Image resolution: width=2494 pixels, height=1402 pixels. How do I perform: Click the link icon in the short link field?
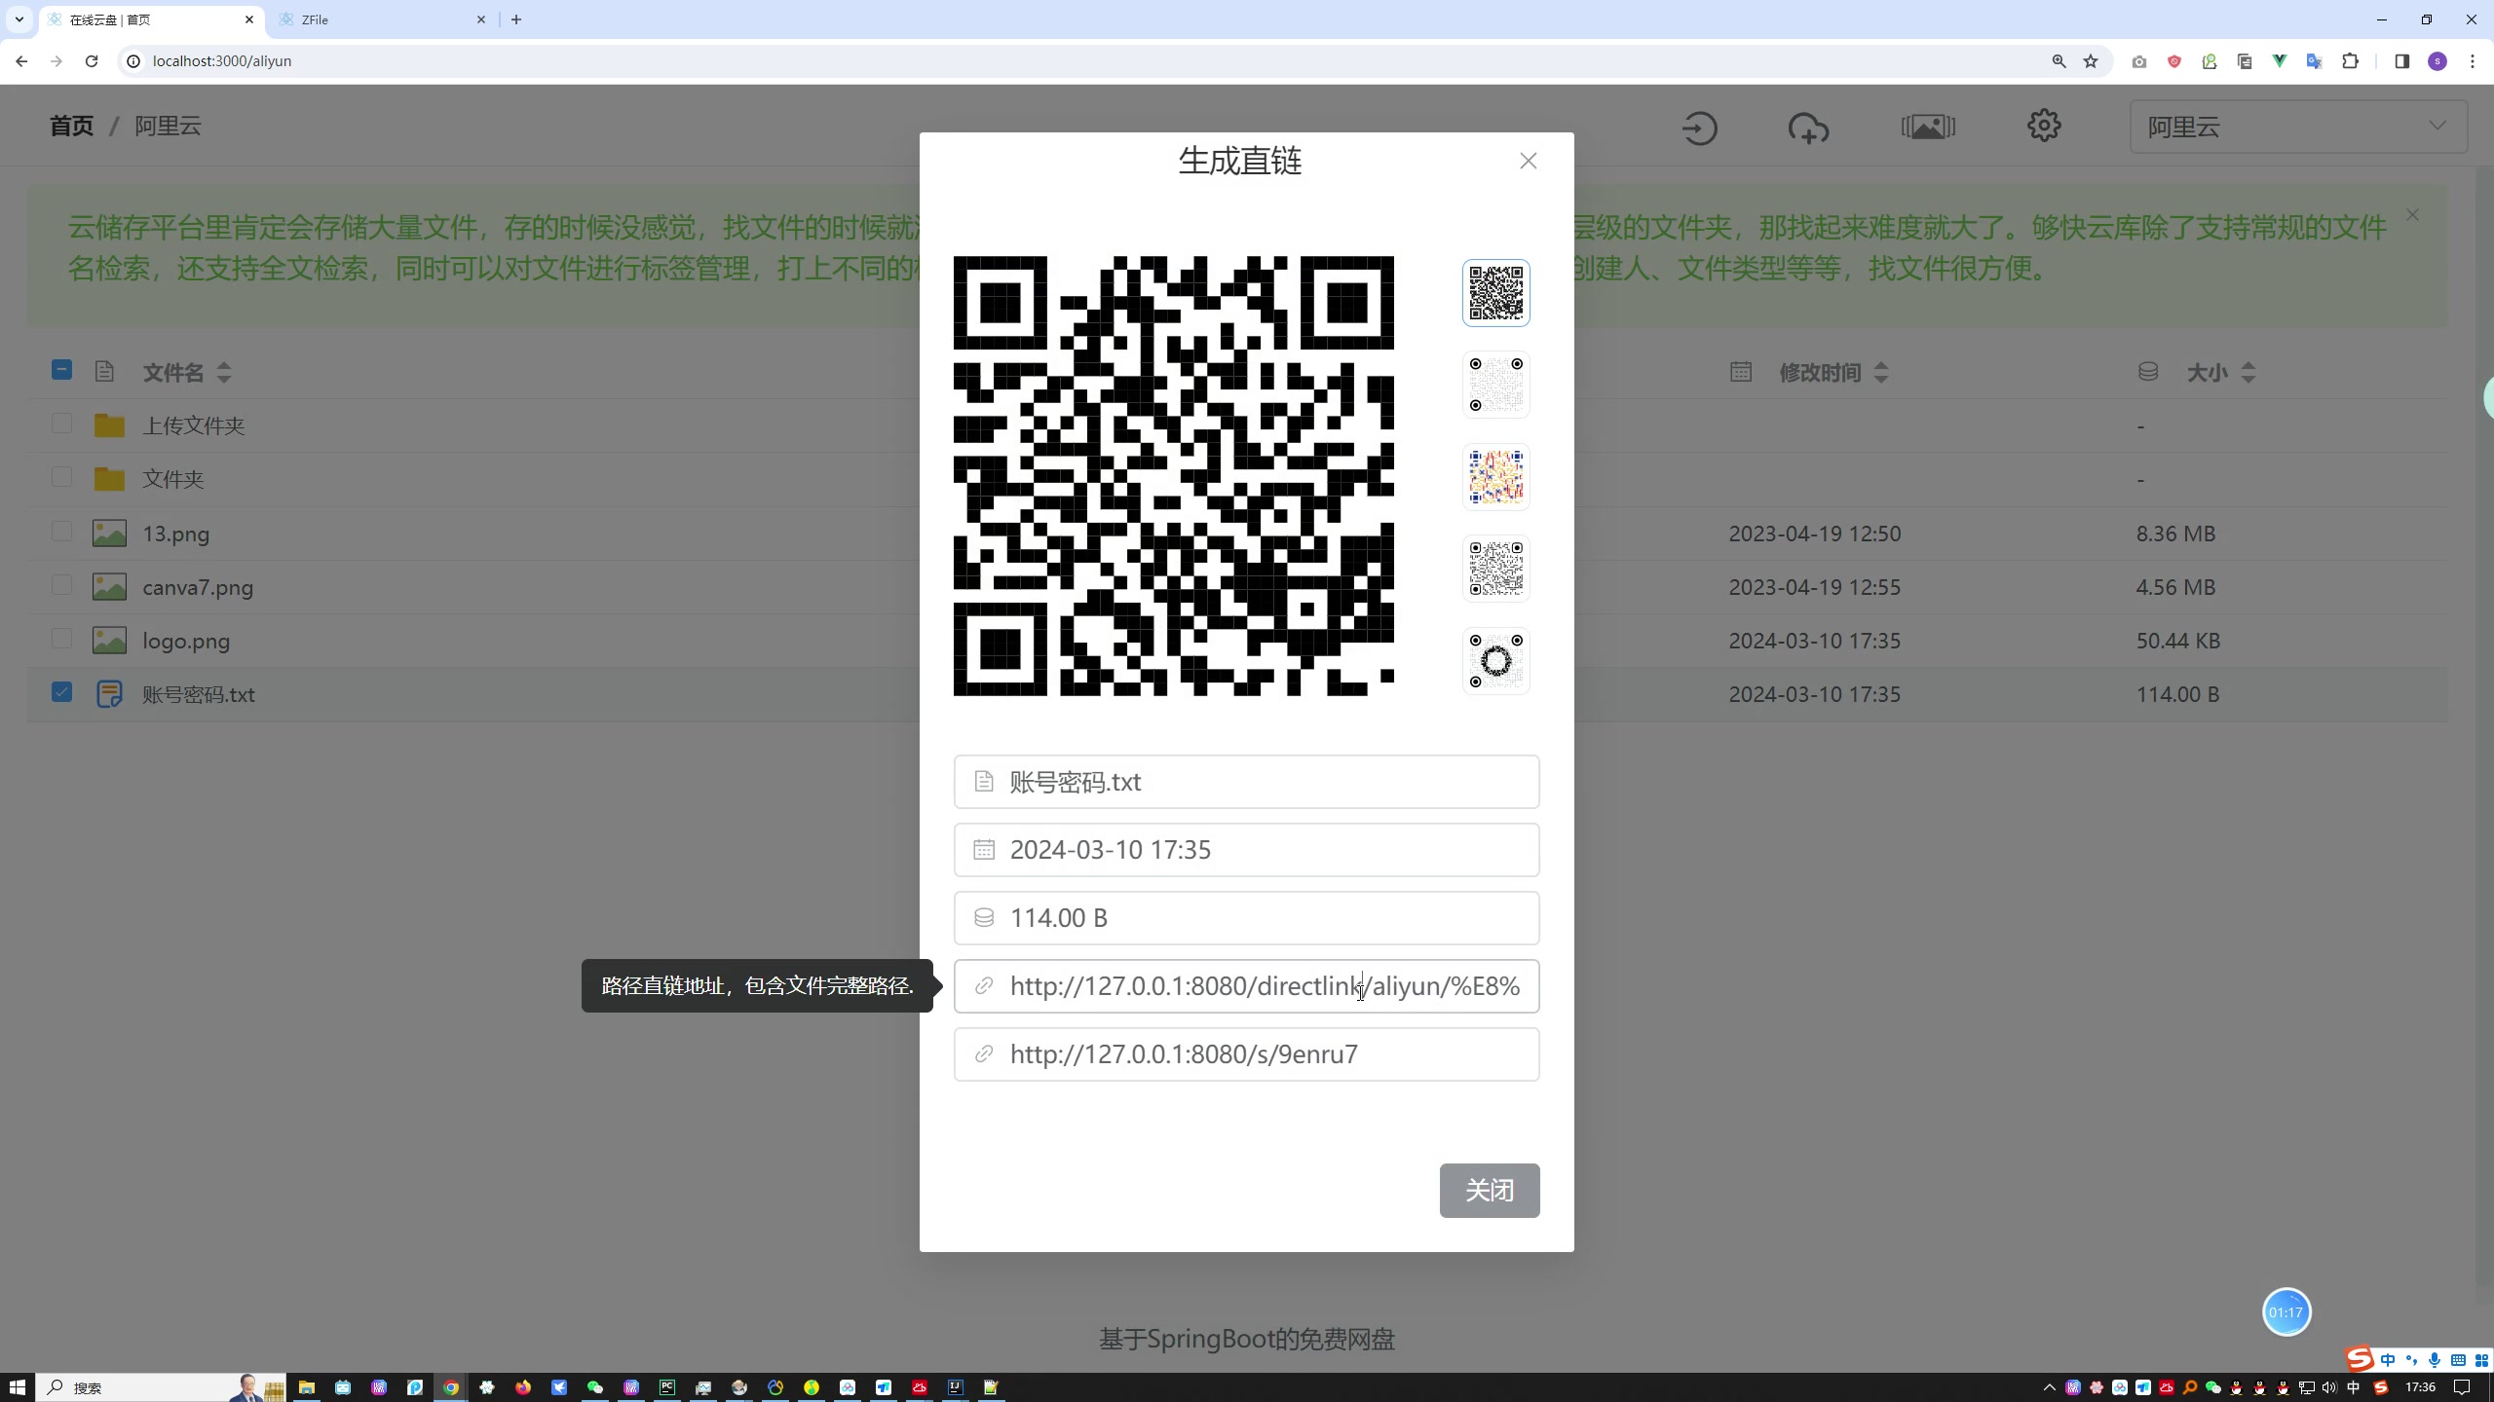[984, 1054]
